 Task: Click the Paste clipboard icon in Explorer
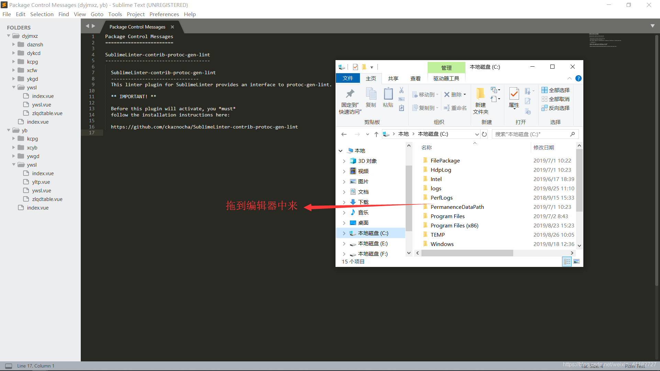point(388,94)
